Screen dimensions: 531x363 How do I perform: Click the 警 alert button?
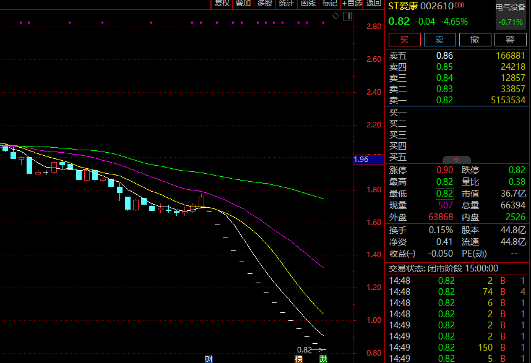click(510, 40)
